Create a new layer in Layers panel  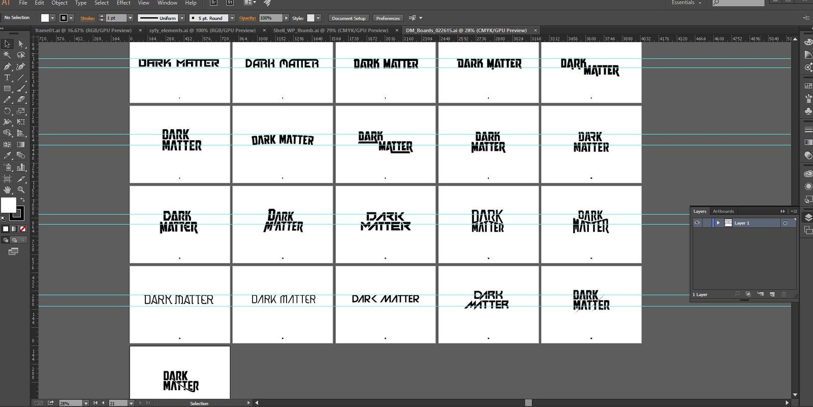pyautogui.click(x=772, y=294)
